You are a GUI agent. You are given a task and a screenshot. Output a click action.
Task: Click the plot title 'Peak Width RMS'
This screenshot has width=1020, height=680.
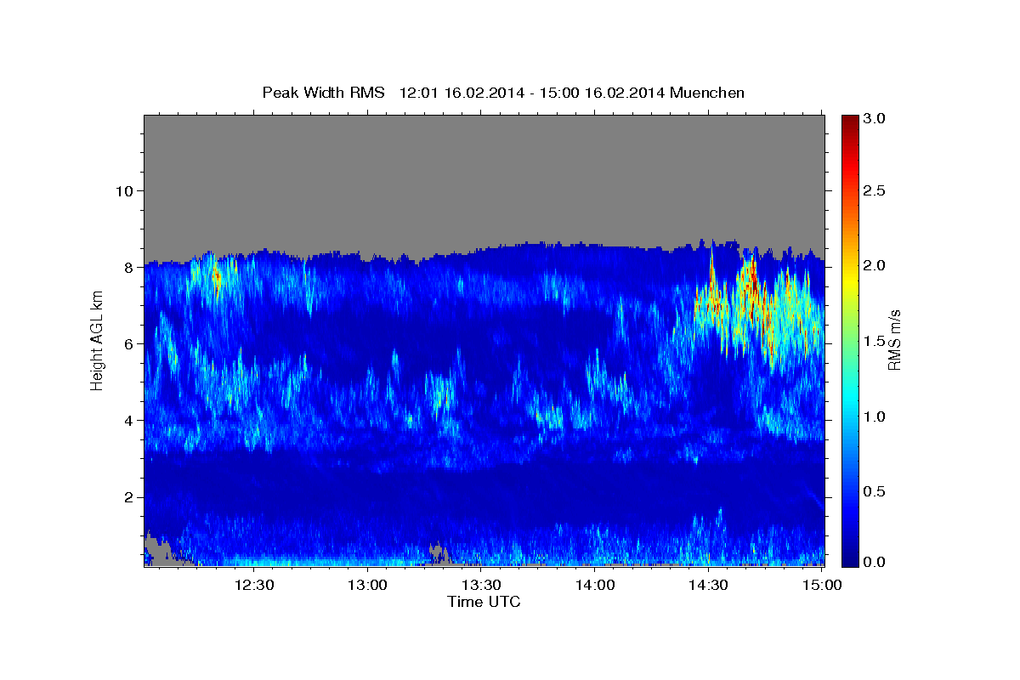(x=323, y=93)
